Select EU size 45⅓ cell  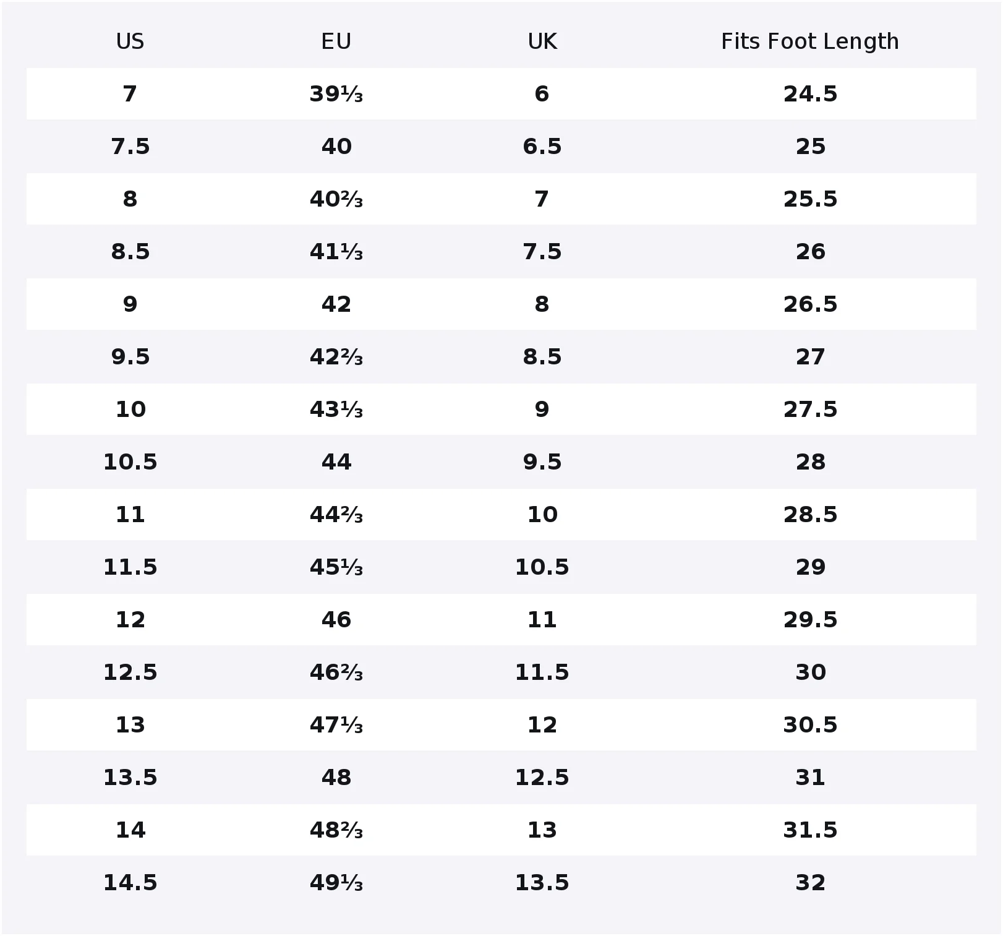pyautogui.click(x=336, y=567)
